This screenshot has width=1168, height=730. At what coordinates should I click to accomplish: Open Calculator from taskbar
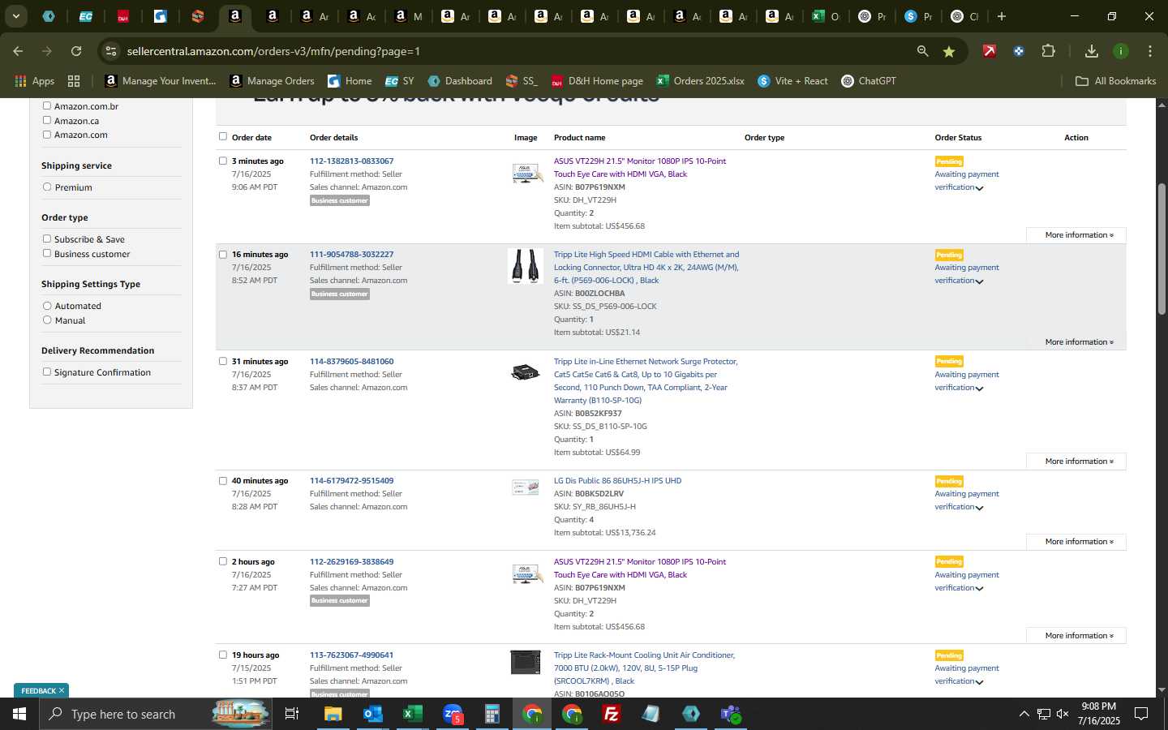click(x=492, y=714)
